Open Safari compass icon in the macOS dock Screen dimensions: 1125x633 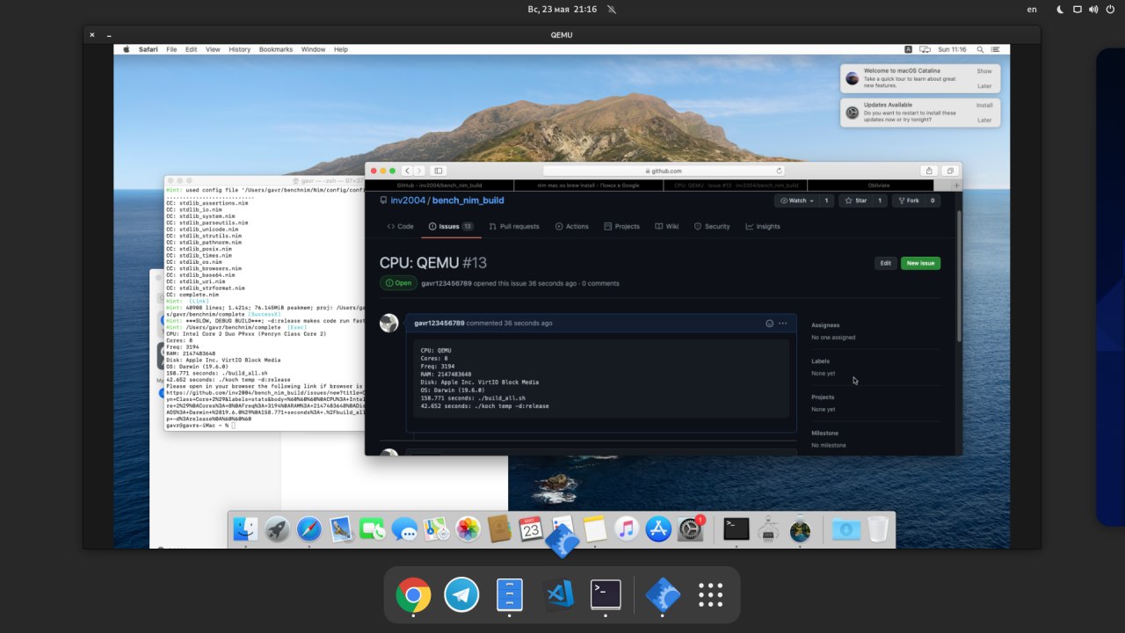(308, 529)
